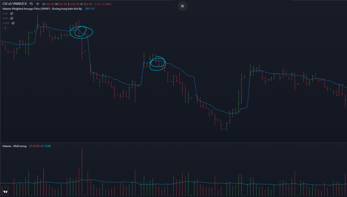Click the blue VWAP value 1061.83
The width and height of the screenshot is (347, 197).
pyautogui.click(x=90, y=9)
